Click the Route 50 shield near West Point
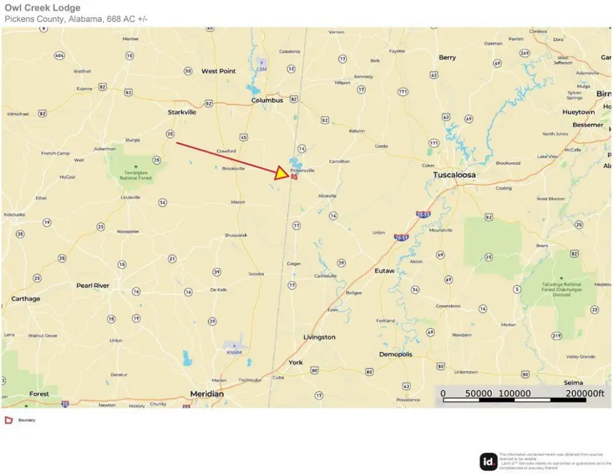 (x=188, y=71)
